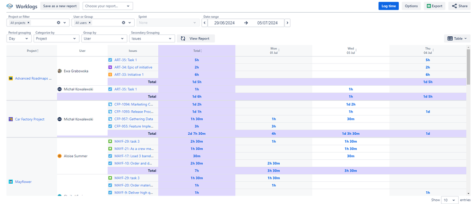Remove the All users filter tag
This screenshot has height=204, width=472.
tap(90, 23)
